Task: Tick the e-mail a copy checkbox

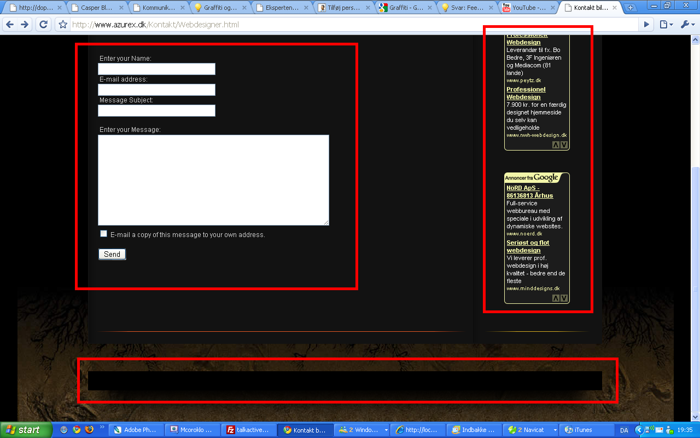Action: [103, 234]
